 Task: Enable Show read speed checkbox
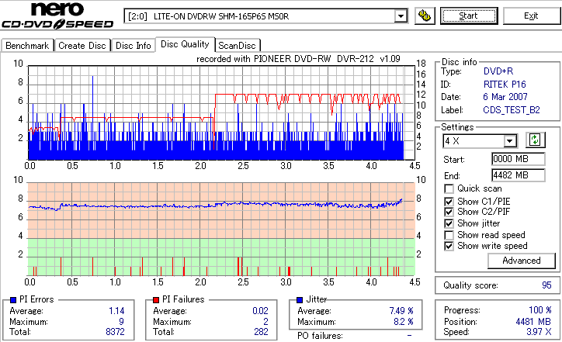[449, 235]
